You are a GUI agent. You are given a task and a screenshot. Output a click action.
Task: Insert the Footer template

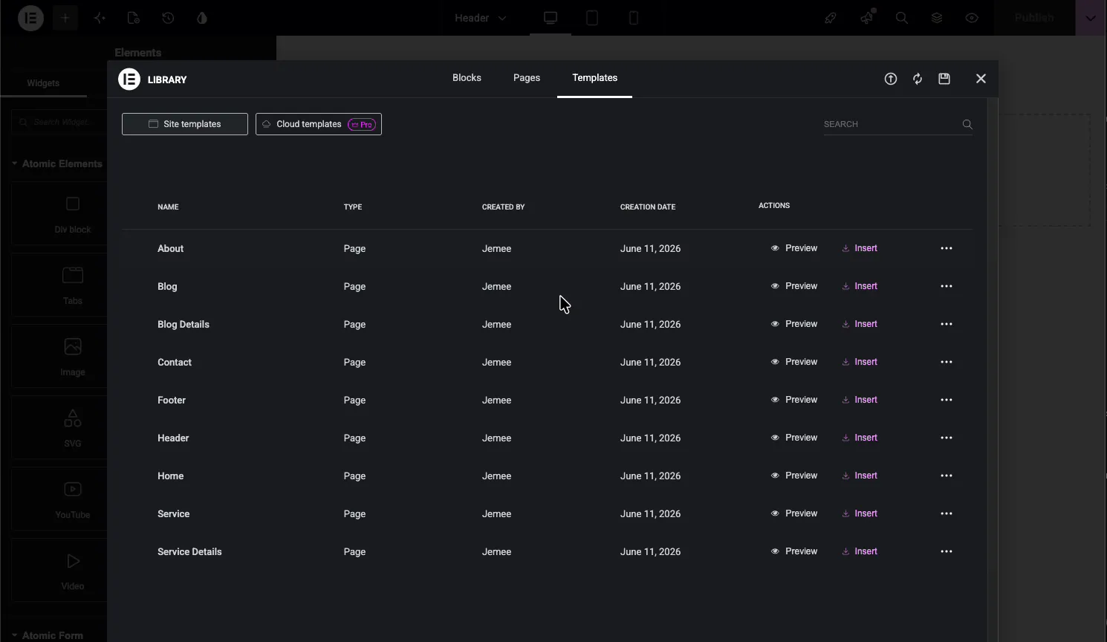click(860, 400)
